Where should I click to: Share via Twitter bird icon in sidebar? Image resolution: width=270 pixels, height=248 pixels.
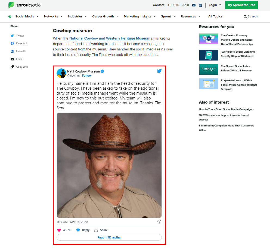point(12,36)
